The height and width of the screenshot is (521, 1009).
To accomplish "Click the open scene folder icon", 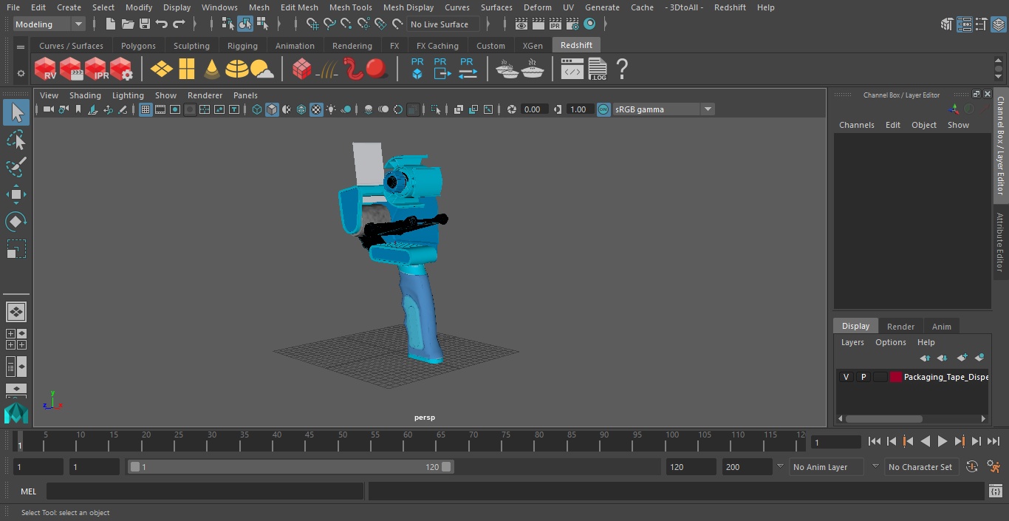I will pyautogui.click(x=128, y=24).
